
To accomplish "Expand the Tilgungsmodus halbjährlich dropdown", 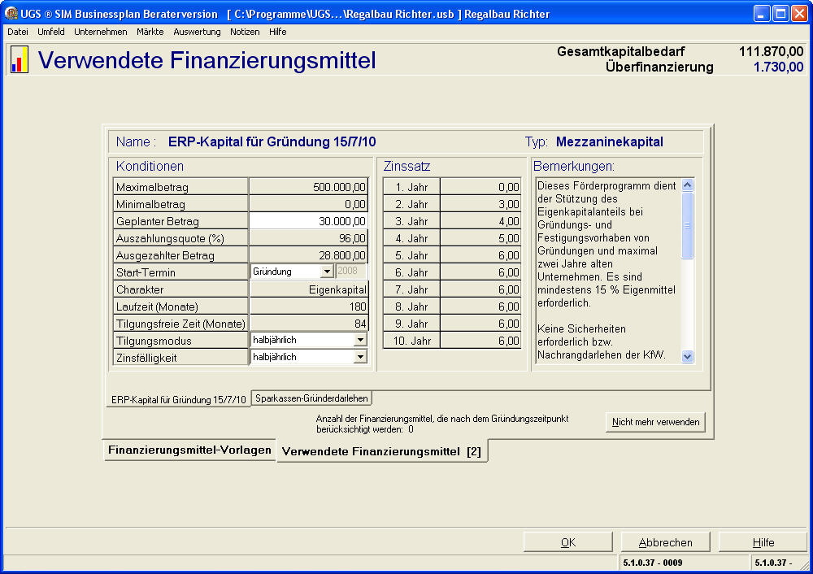I will click(360, 340).
